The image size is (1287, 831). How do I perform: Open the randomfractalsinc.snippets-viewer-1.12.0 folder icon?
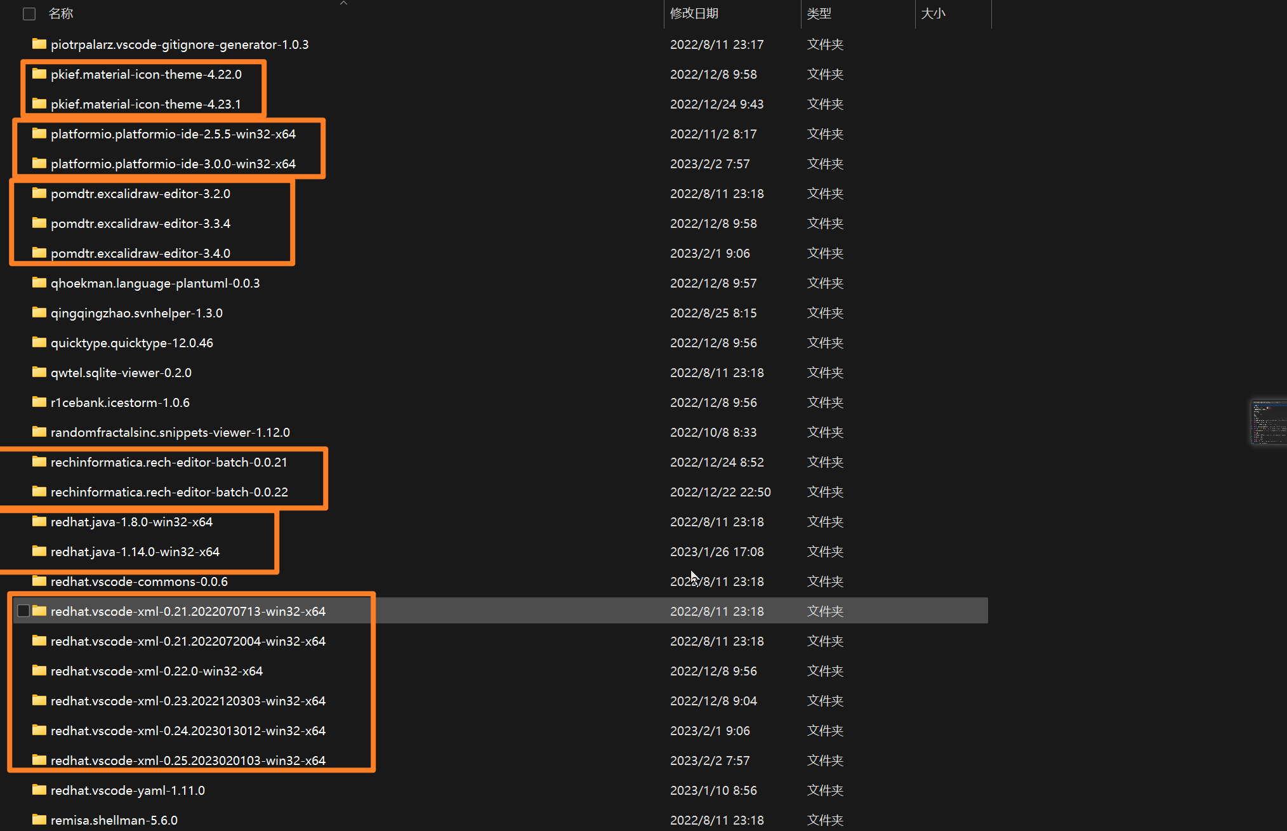[x=39, y=432]
